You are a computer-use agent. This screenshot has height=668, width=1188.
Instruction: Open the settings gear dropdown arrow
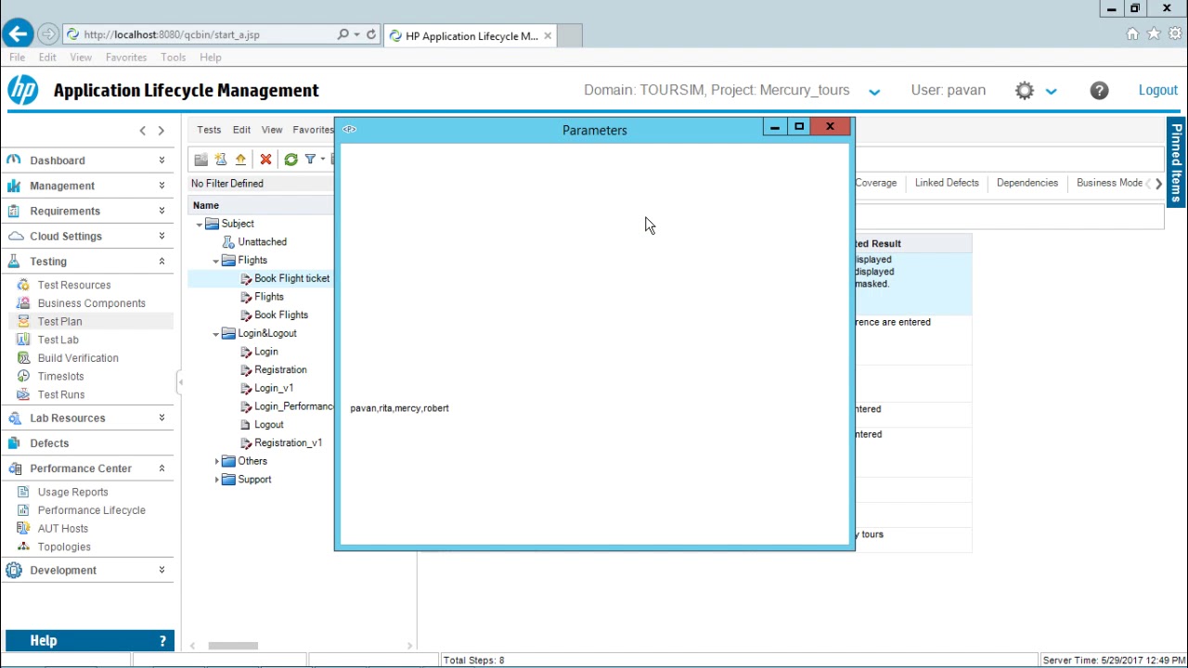1051,91
